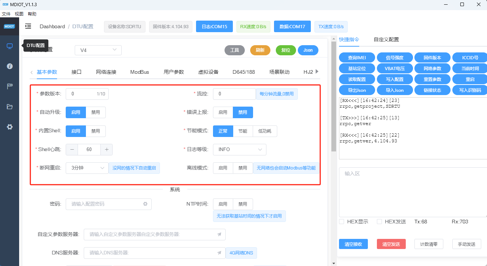Check the HEX发送 checkbox

[379, 222]
